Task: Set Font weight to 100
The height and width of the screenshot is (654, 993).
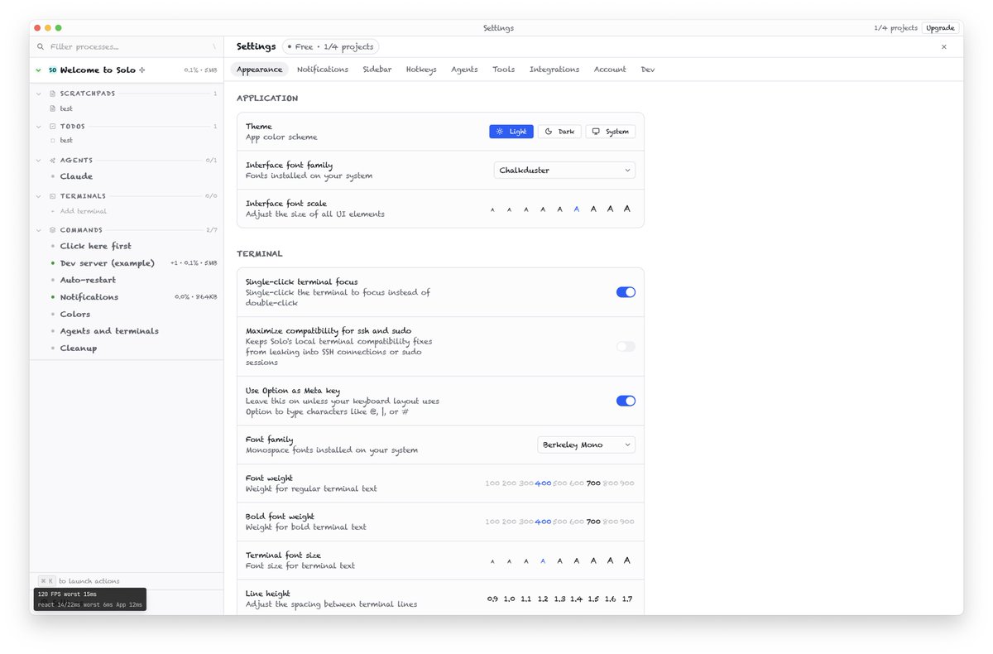Action: pos(492,483)
